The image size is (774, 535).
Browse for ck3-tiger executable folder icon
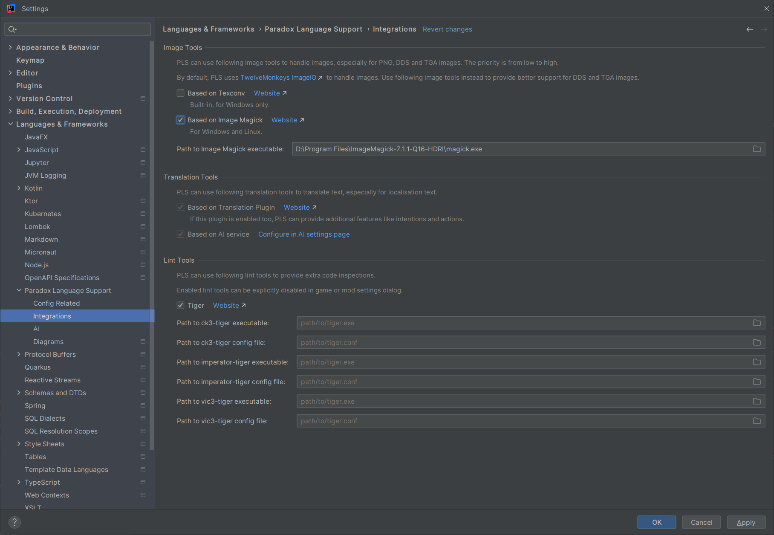(x=757, y=323)
